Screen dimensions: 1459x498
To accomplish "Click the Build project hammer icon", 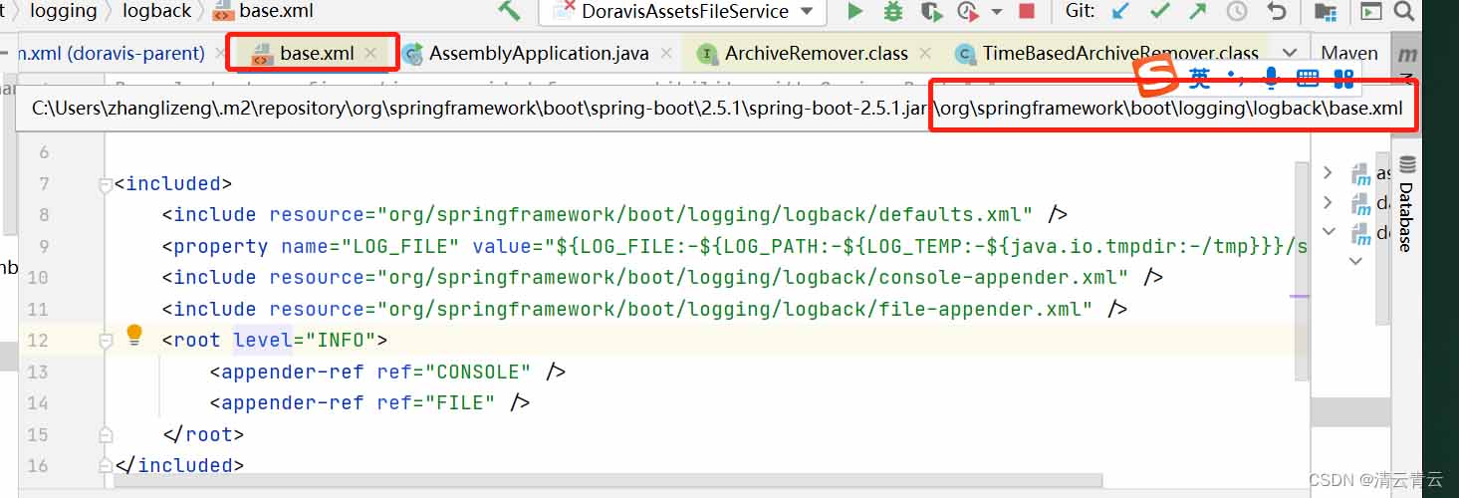I will [509, 11].
